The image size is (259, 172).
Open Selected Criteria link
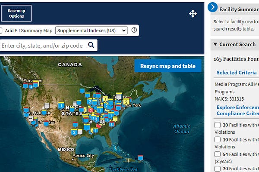click(237, 73)
